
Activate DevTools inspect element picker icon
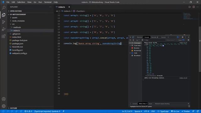130,37
